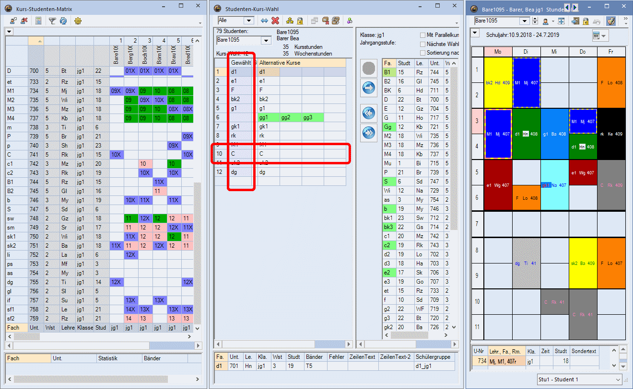Toggle the 'Sortierung nach' checkbox

[422, 52]
